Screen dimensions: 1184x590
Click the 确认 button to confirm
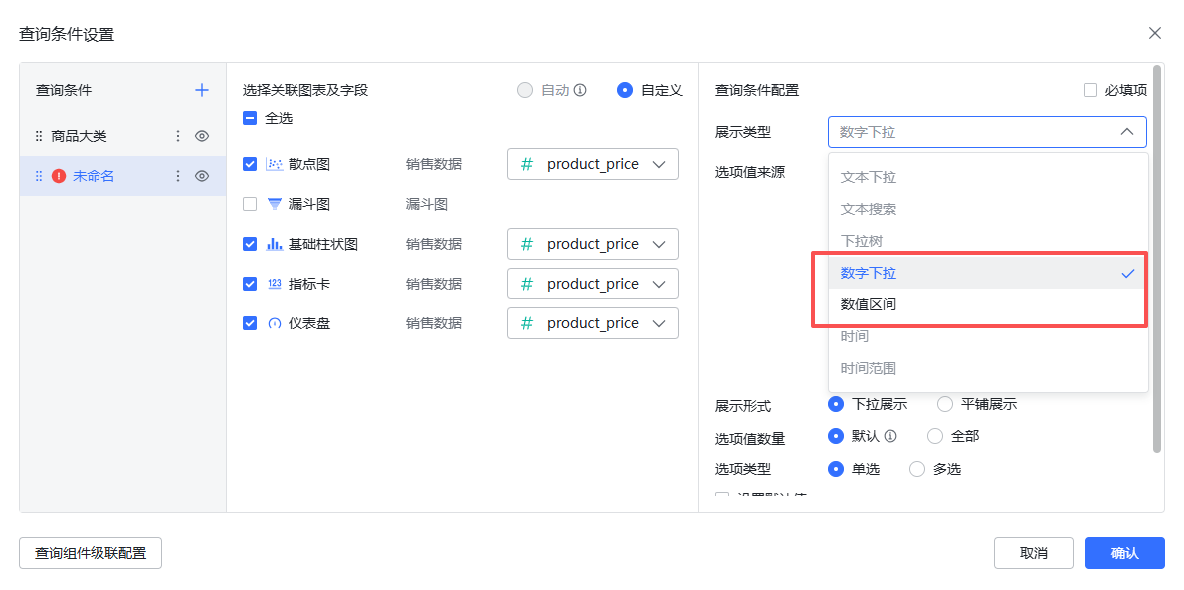1124,553
